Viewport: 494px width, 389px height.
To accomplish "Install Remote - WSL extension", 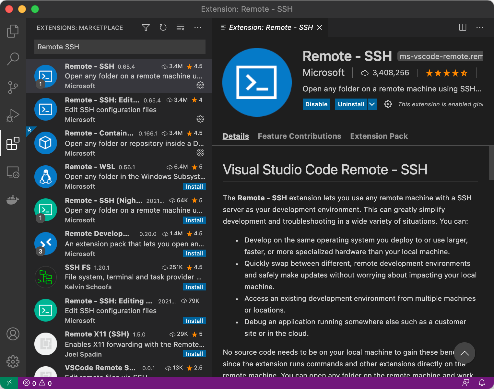I will tap(194, 187).
